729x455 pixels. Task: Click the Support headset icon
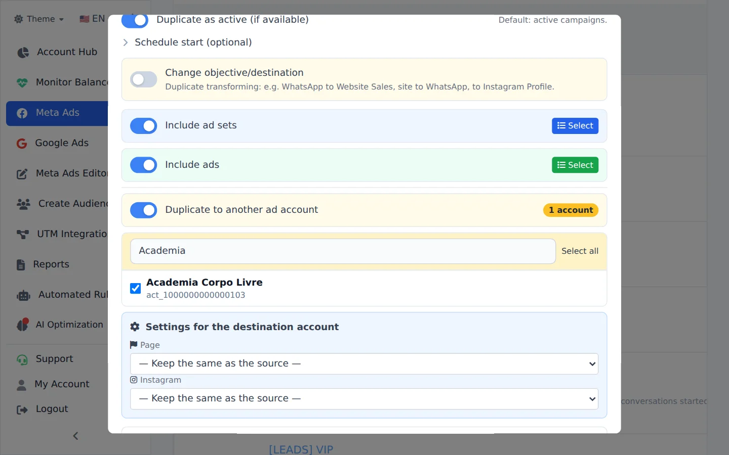click(22, 359)
